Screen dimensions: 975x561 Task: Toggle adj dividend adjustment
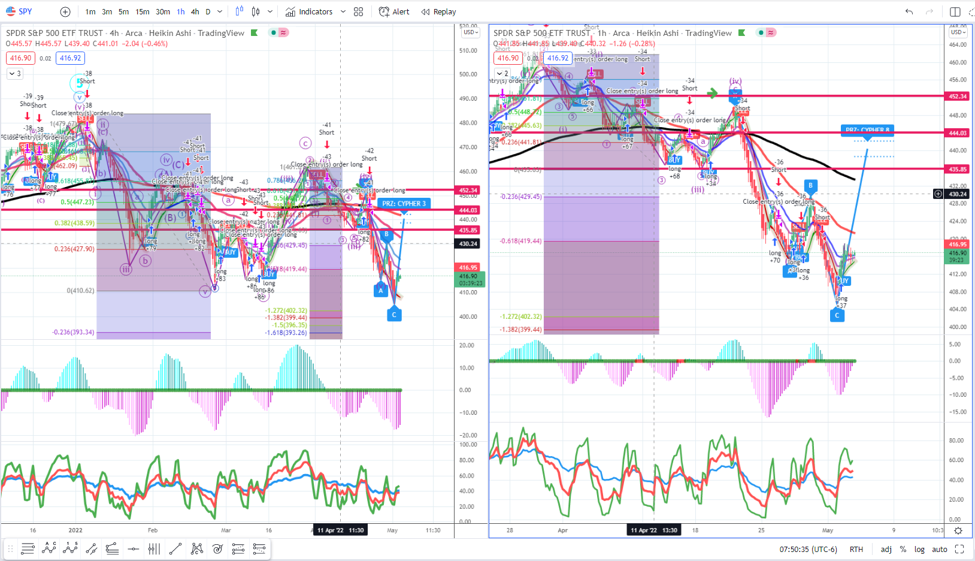886,549
